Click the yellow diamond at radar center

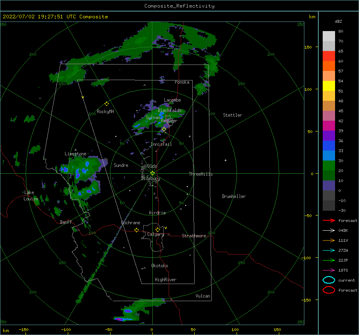click(x=152, y=173)
